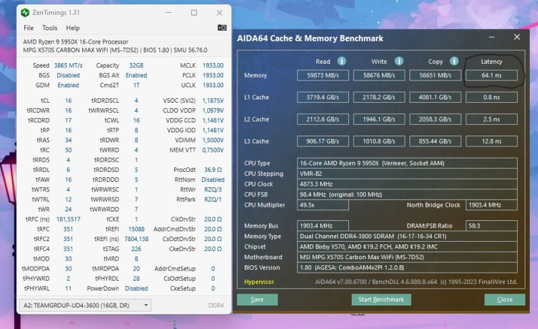
Task: Click the ProcOdt 36.9 Ω value
Action: tap(213, 170)
